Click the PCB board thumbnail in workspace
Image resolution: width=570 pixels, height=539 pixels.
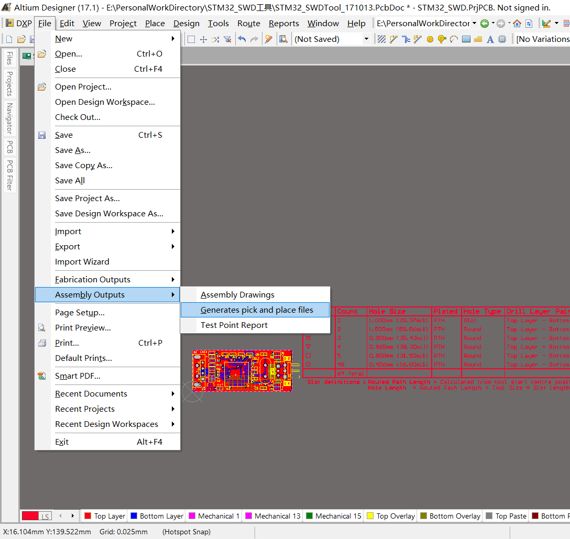pyautogui.click(x=242, y=371)
